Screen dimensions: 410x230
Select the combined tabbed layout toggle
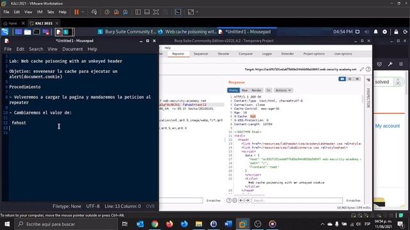click(357, 79)
